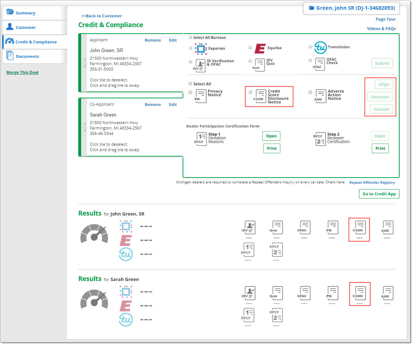The width and height of the screenshot is (413, 345).
Task: Enable the IDV Quiz checkbox
Action: click(x=250, y=61)
